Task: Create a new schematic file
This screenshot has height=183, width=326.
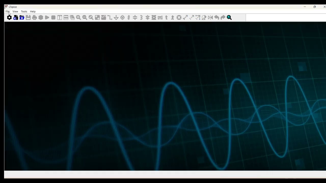Action: coord(16,18)
